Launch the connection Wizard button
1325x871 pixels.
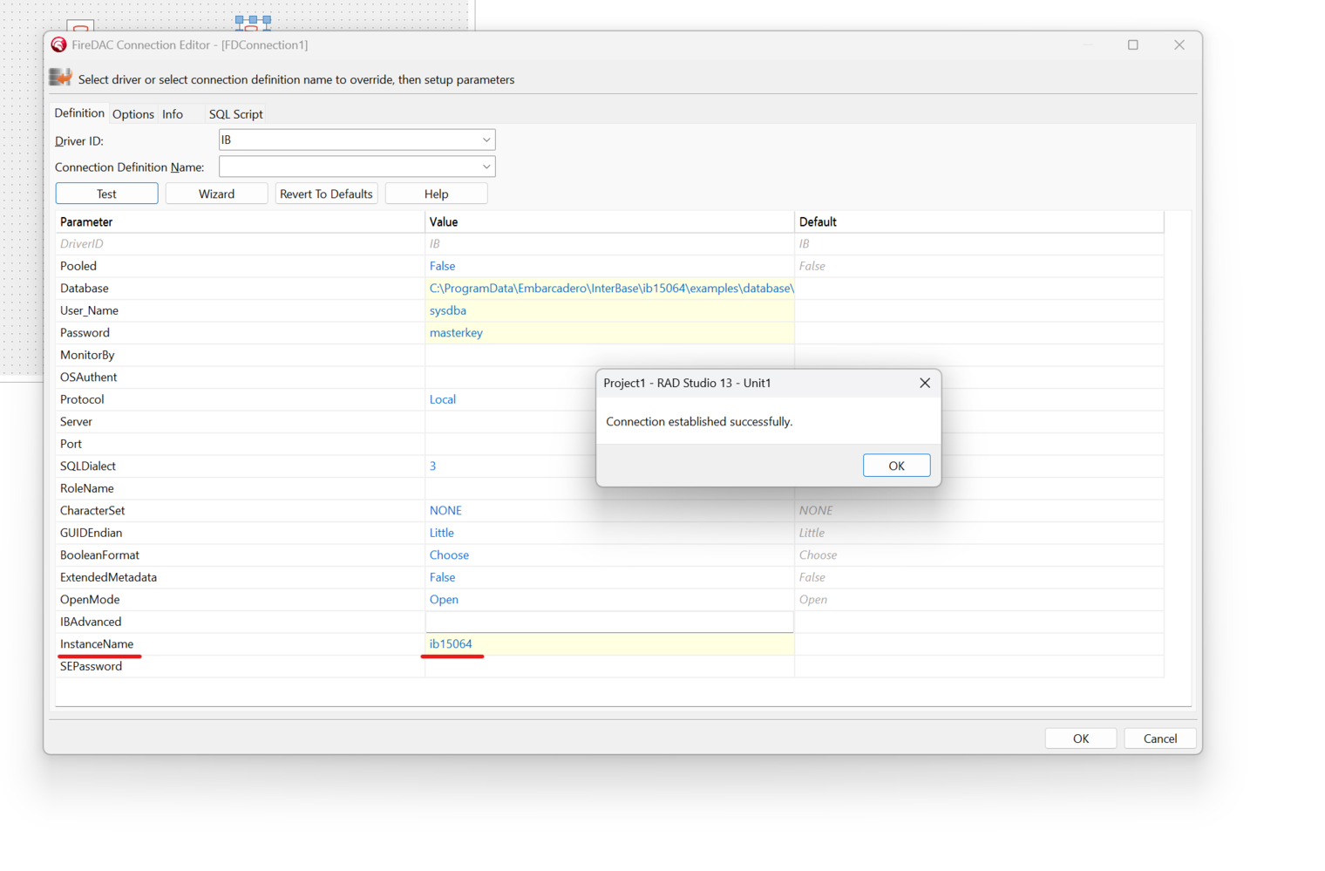[x=216, y=194]
